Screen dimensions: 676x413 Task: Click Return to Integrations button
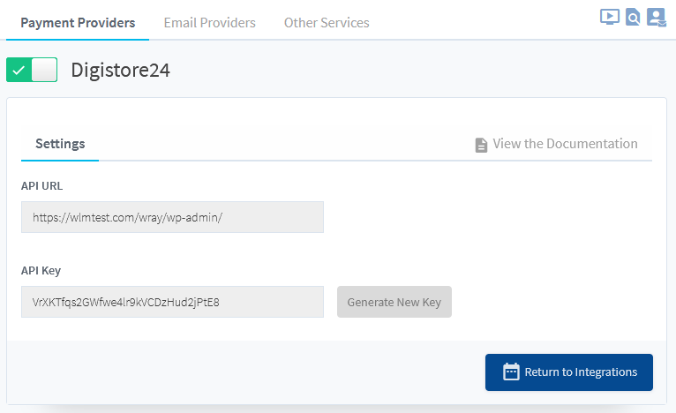click(x=568, y=372)
